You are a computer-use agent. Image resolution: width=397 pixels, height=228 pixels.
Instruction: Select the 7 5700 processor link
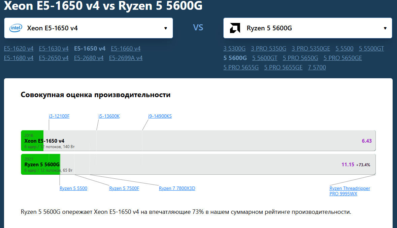[317, 67]
